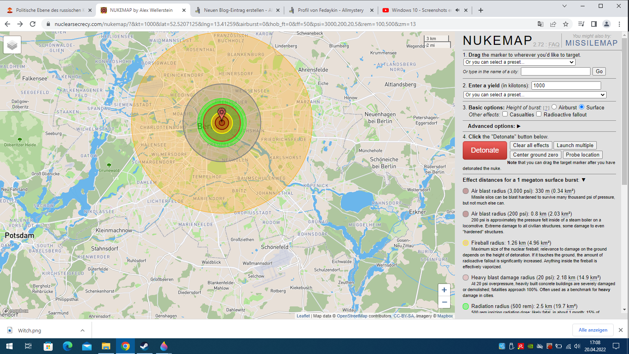The height and width of the screenshot is (354, 629).
Task: Mute the Windows 10 Screenshots tab audio
Action: pyautogui.click(x=458, y=10)
